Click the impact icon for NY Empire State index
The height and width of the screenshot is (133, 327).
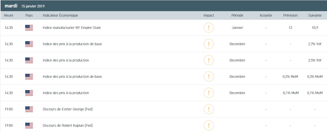[x=209, y=28]
